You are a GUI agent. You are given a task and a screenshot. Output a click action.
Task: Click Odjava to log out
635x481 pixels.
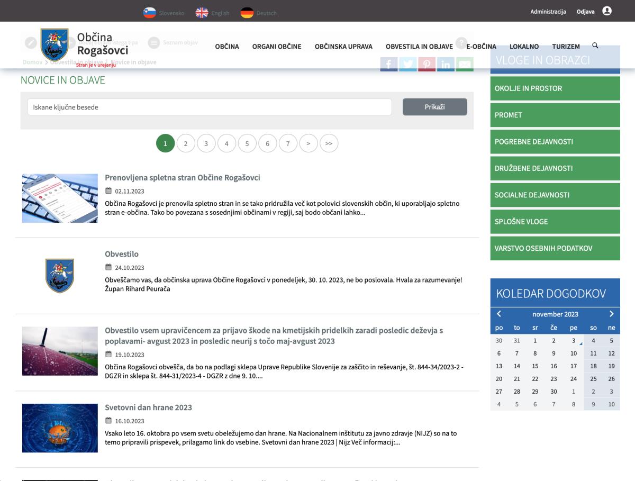coord(585,12)
